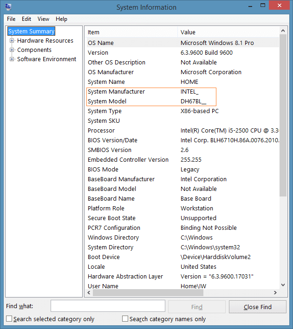Select the Hardware Resources tree label
This screenshot has width=293, height=329.
(45, 40)
